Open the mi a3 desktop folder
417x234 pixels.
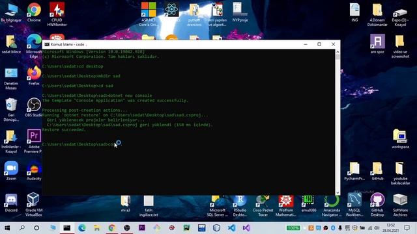pyautogui.click(x=126, y=203)
